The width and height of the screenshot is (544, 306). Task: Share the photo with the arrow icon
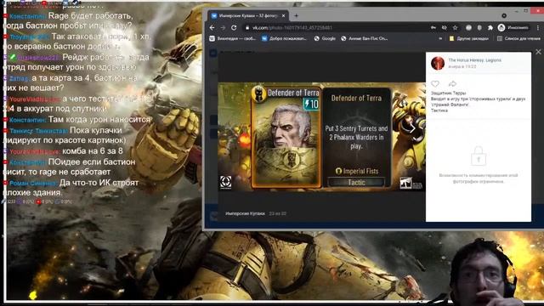(452, 83)
